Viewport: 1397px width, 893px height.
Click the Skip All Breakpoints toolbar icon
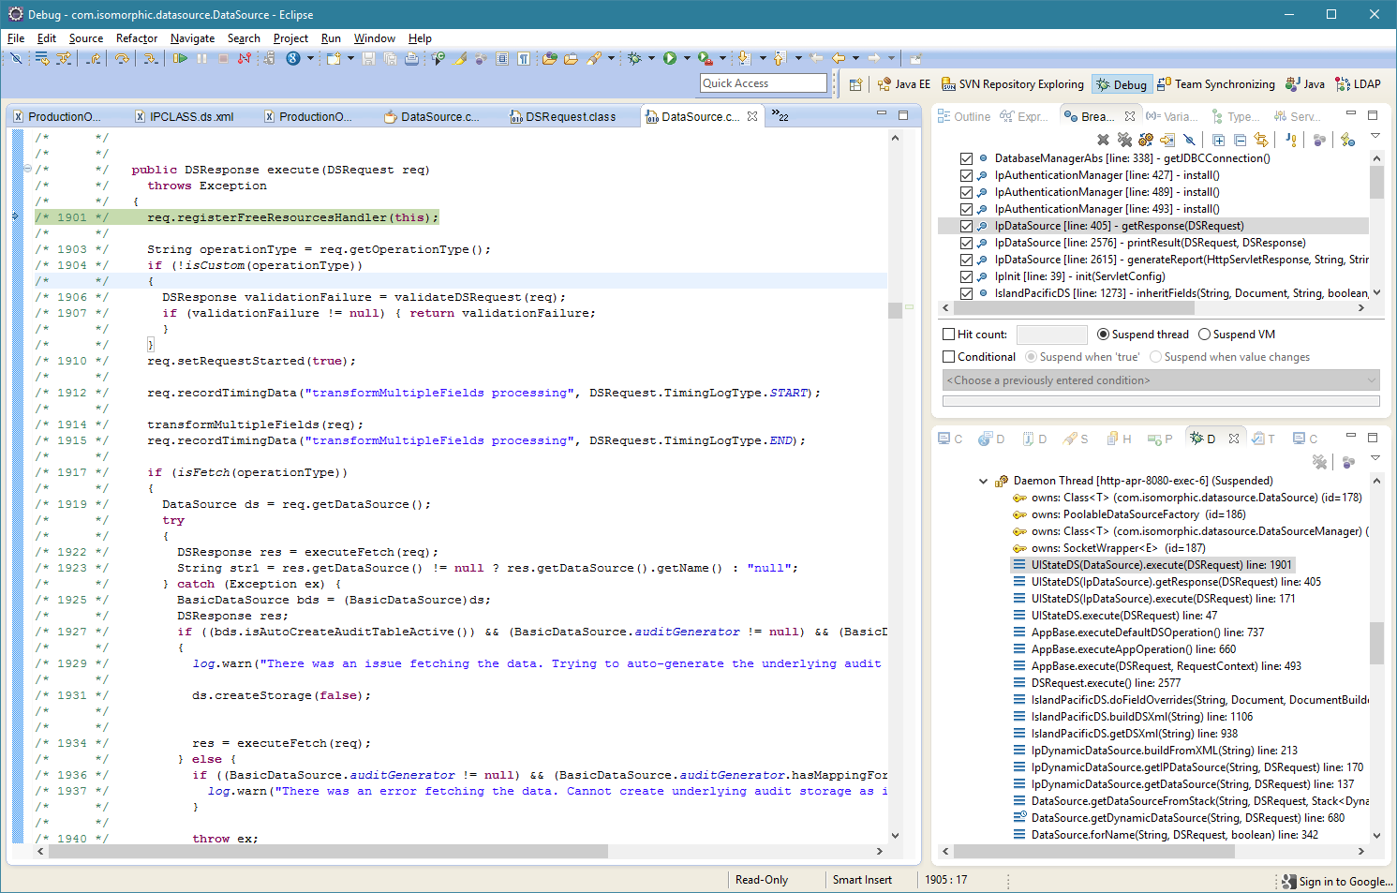coord(16,58)
